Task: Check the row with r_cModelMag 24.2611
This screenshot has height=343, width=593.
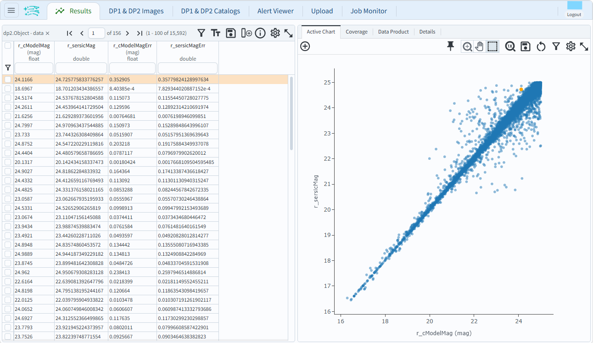Action: [8, 107]
